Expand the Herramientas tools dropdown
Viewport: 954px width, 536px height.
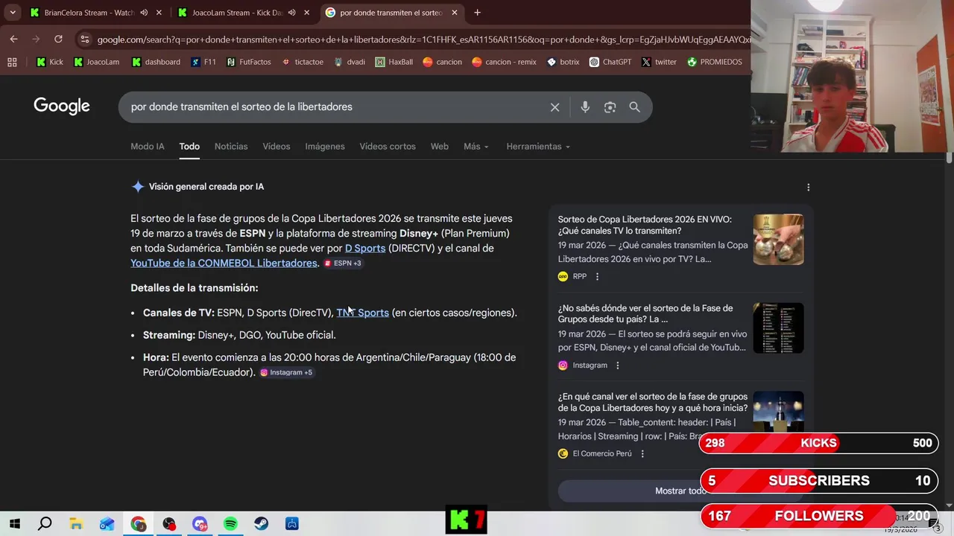coord(538,147)
